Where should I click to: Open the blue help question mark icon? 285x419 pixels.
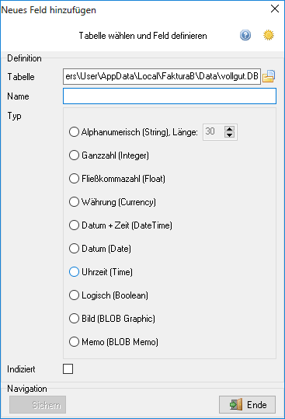coord(245,35)
